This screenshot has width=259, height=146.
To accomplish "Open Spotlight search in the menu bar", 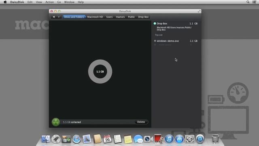I will 248,2.
